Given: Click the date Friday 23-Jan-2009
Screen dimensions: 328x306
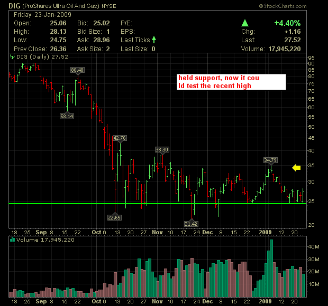Looking at the screenshot, I should tap(42, 15).
